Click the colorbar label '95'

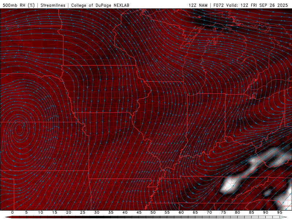point(280,212)
